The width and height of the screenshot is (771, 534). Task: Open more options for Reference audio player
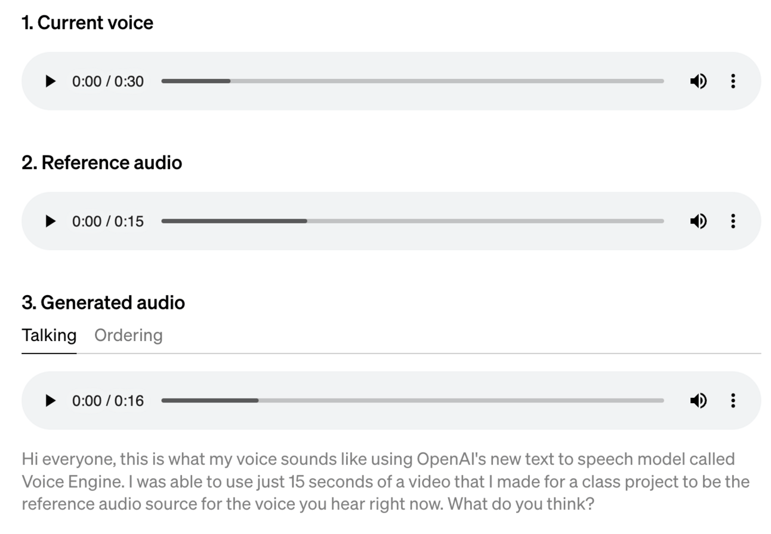click(733, 222)
